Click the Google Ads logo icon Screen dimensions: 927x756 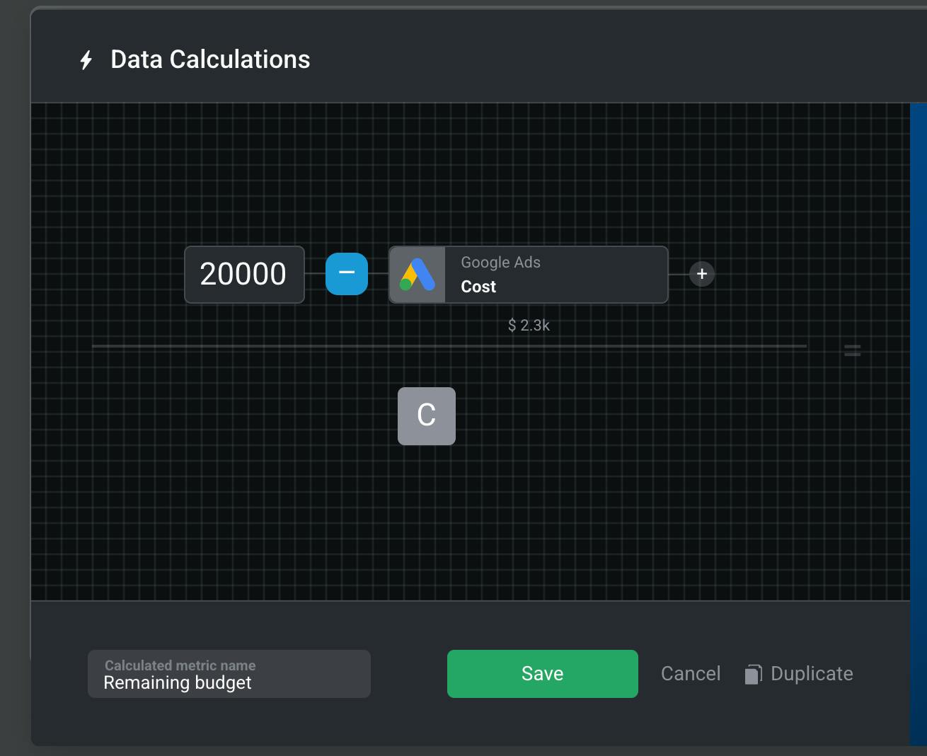click(x=418, y=275)
